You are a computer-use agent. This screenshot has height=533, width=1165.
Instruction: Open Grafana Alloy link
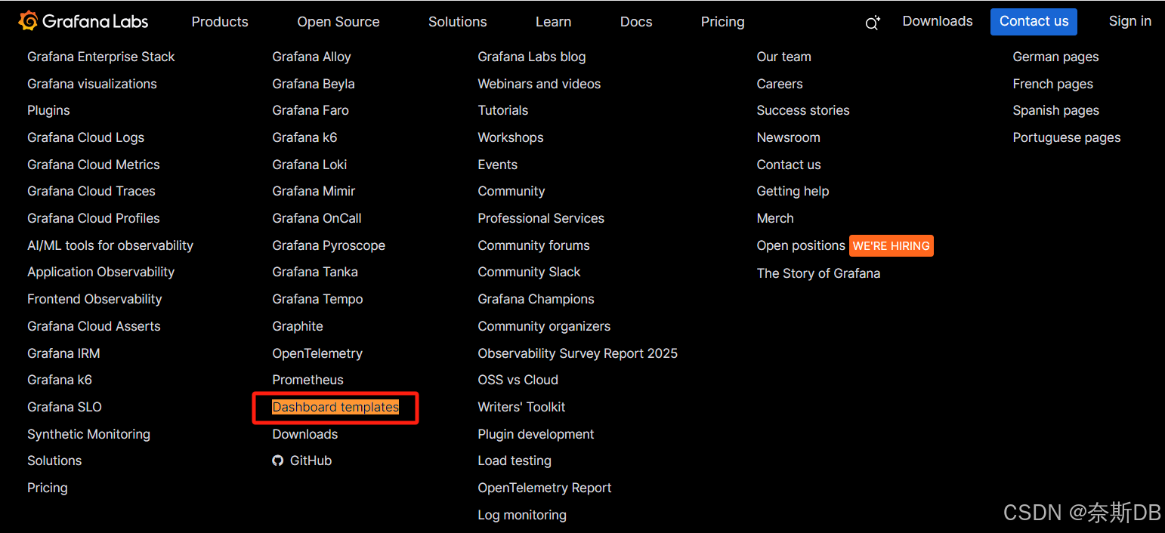pyautogui.click(x=311, y=57)
